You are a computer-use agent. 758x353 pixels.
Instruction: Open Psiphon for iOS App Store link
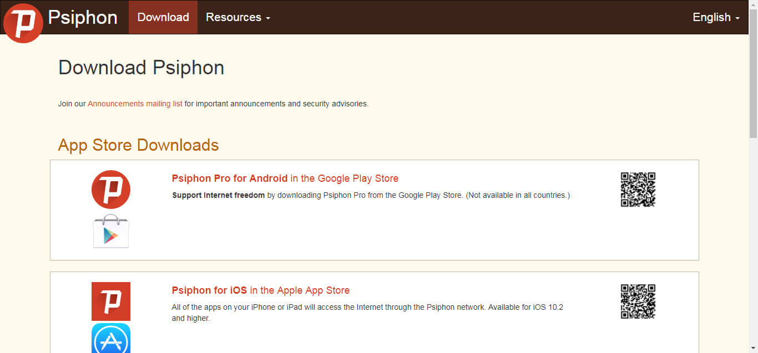click(x=261, y=290)
